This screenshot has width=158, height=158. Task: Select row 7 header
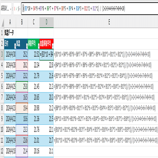click(x=2, y=97)
